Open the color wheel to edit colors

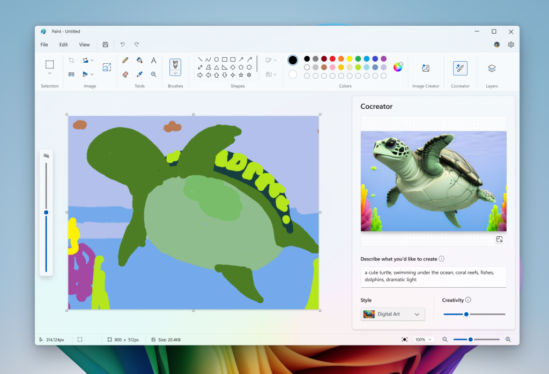(397, 68)
